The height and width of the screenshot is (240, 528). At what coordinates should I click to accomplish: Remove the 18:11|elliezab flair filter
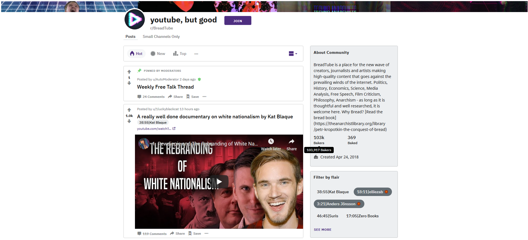pyautogui.click(x=386, y=192)
